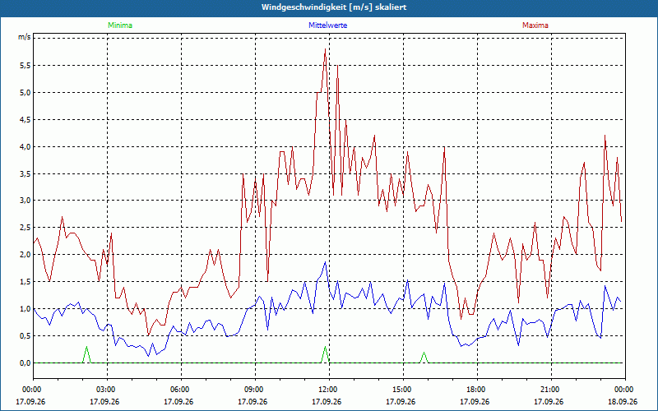The width and height of the screenshot is (658, 411).
Task: Click the 12:00 time axis label
Action: [x=329, y=390]
